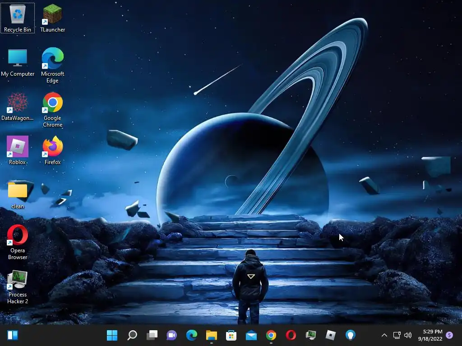
Task: Show hidden system tray icons
Action: 384,335
